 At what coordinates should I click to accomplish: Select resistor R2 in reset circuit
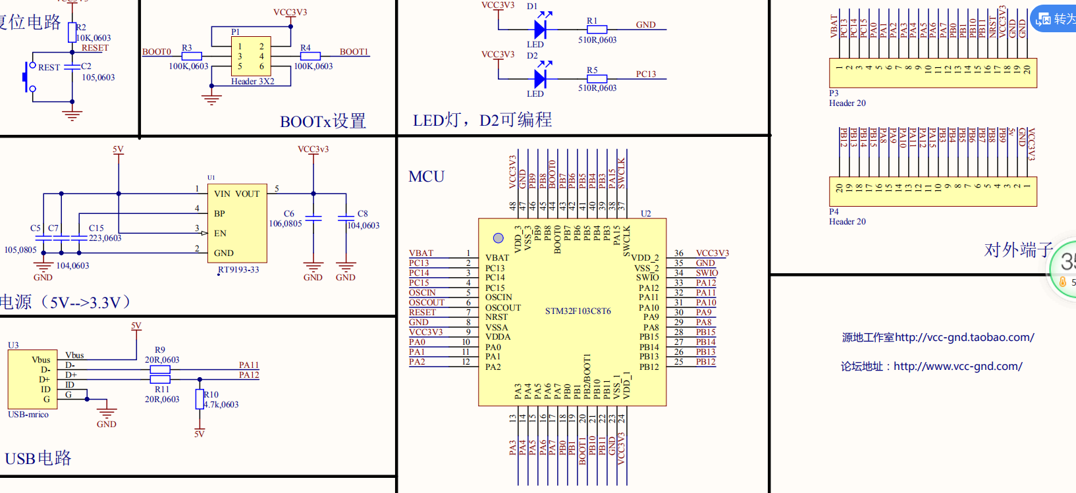(x=72, y=32)
